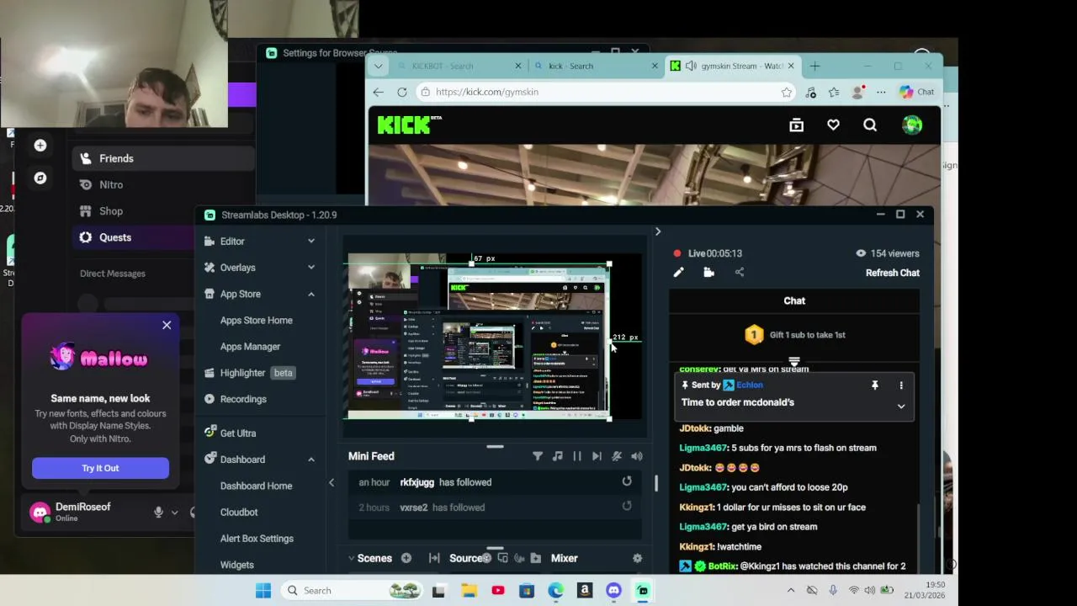This screenshot has height=606, width=1077.
Task: Open the Mini Feed filter icon
Action: click(x=538, y=456)
